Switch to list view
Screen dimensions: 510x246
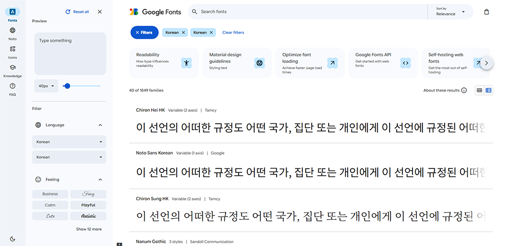(489, 91)
